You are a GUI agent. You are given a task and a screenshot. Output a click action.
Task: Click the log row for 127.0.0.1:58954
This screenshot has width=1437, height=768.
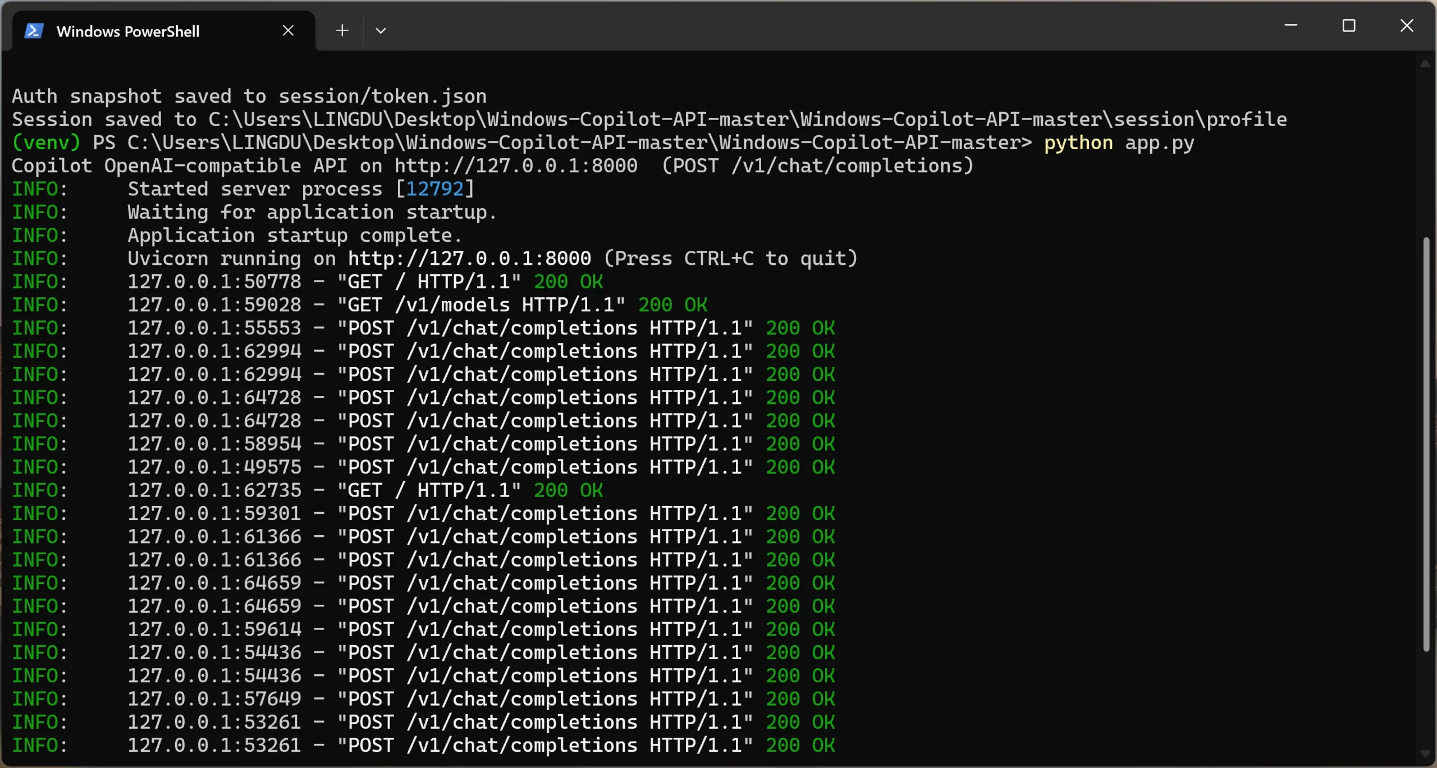[424, 444]
